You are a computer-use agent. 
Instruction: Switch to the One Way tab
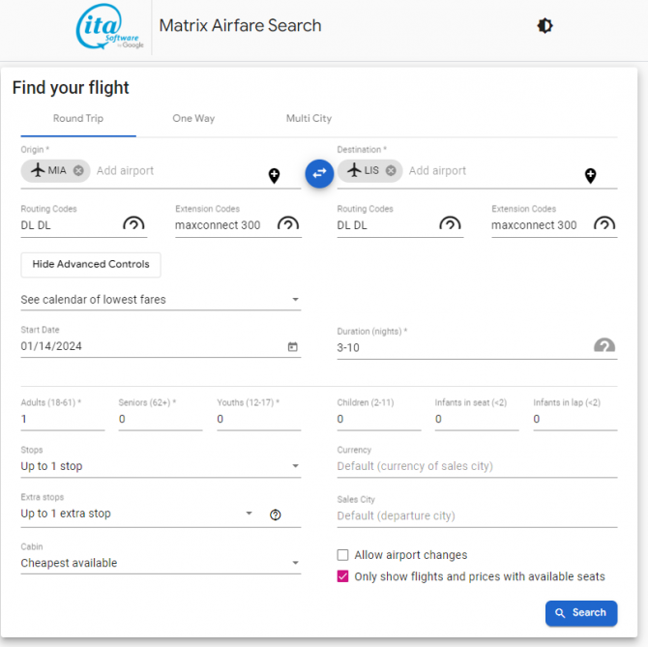coord(193,119)
